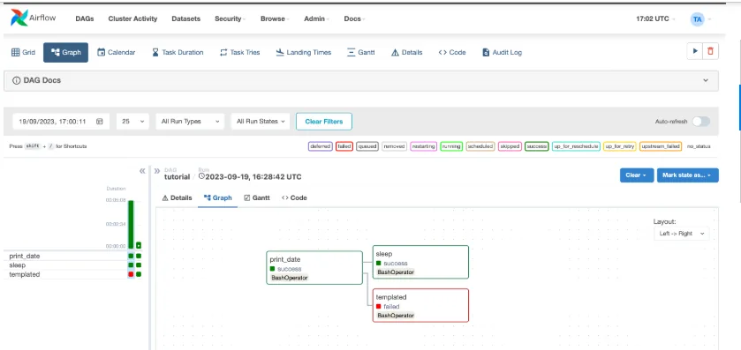Open the Task Tries tab

pos(240,52)
